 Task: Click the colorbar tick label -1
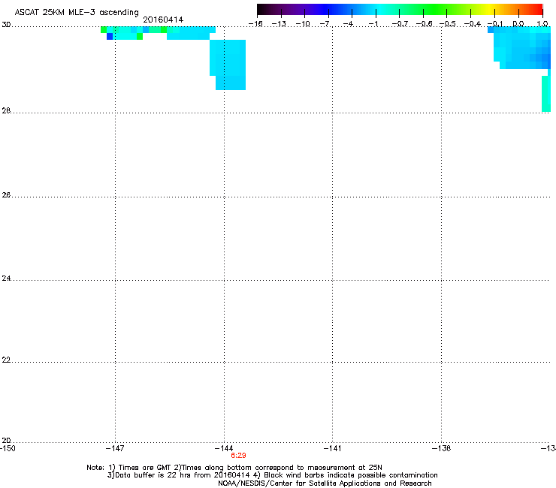click(373, 24)
